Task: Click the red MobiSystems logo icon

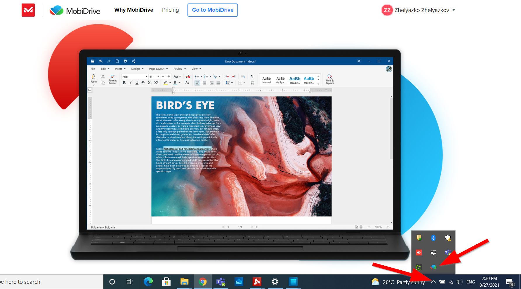Action: (28, 10)
